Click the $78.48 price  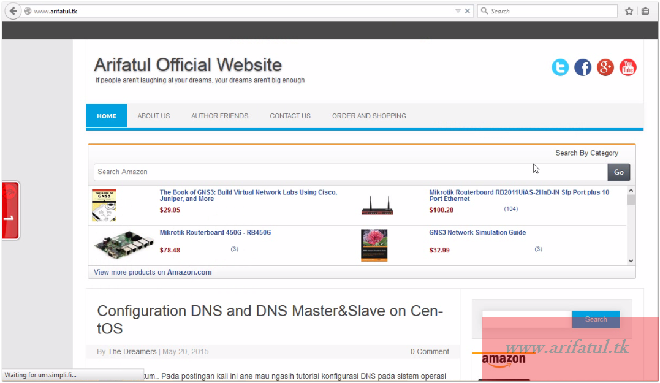coord(170,250)
